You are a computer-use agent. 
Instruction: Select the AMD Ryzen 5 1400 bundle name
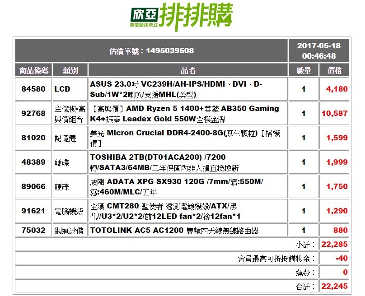coord(184,113)
